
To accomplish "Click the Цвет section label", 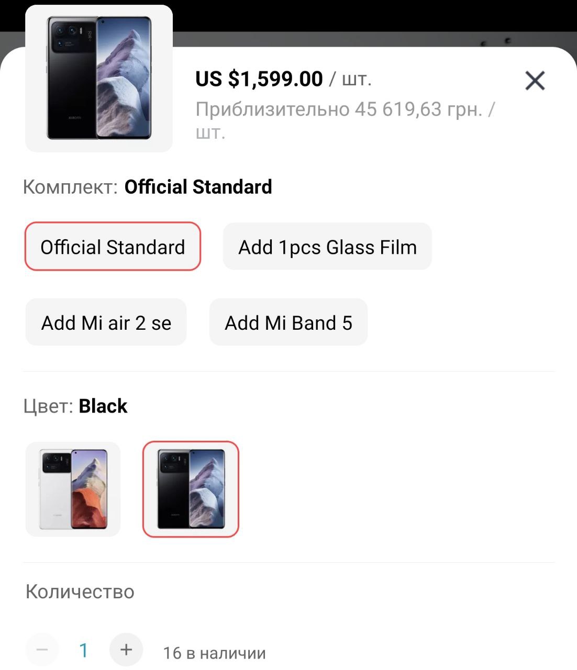I will point(48,406).
